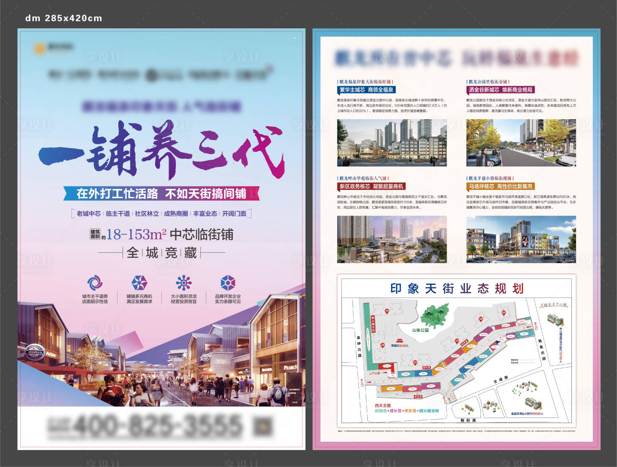This screenshot has height=467, width=617.
Task: Click the heading 繁华主城芯 商领全福泉
Action: coord(366,90)
